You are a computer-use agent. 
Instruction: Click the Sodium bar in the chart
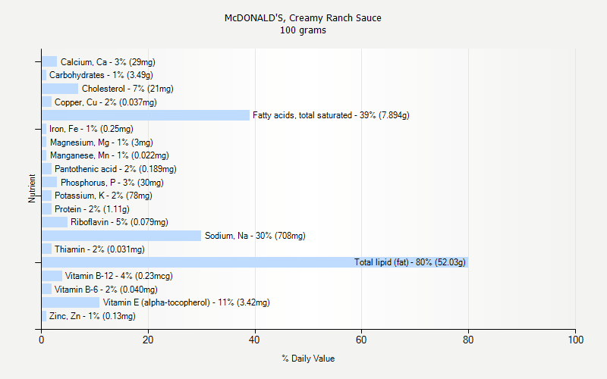coord(121,236)
